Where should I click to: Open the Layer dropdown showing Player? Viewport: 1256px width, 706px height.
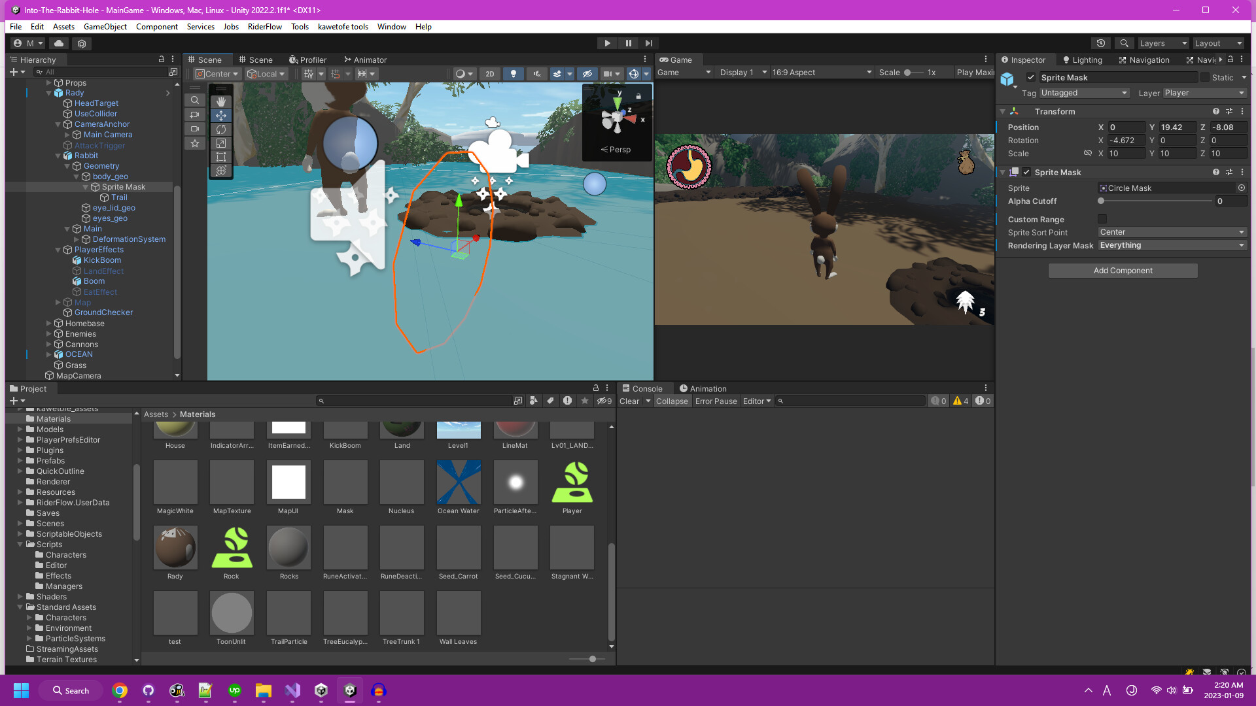tap(1205, 93)
